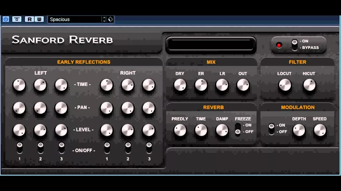341x191 pixels.
Task: Toggle Right early reflection 1 on/off switch
Action: (107, 148)
